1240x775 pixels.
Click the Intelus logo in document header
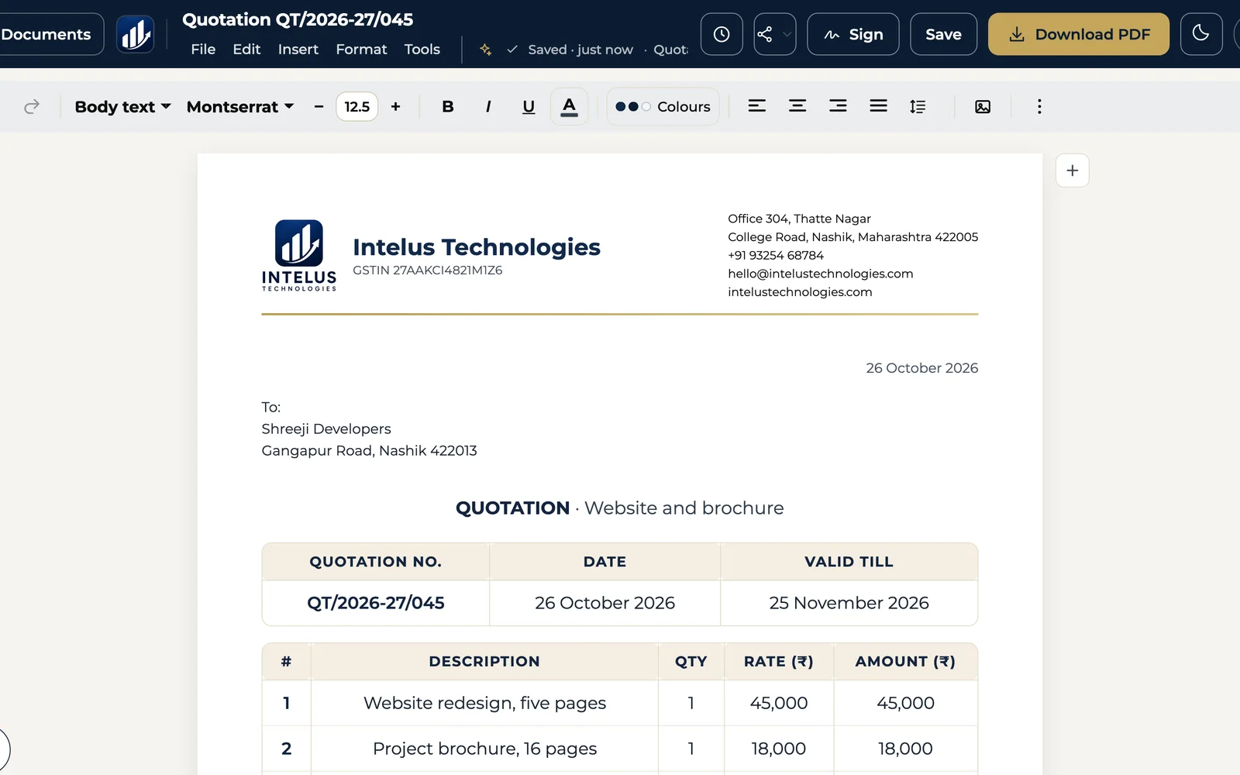click(299, 255)
